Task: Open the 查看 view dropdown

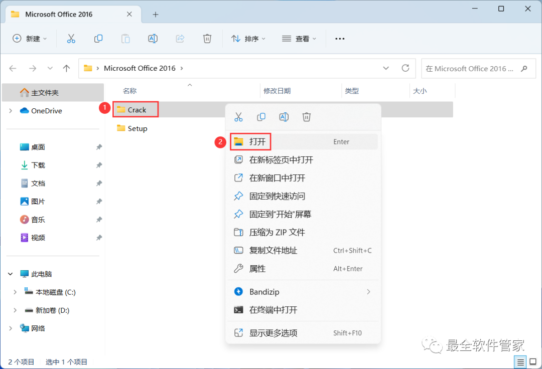Action: 299,39
